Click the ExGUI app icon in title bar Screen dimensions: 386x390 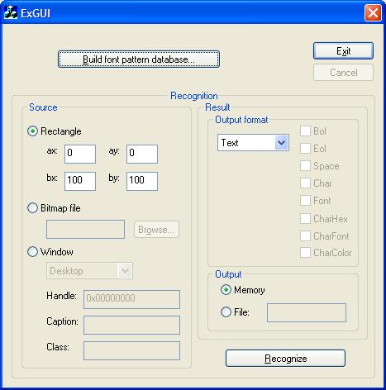coord(11,13)
